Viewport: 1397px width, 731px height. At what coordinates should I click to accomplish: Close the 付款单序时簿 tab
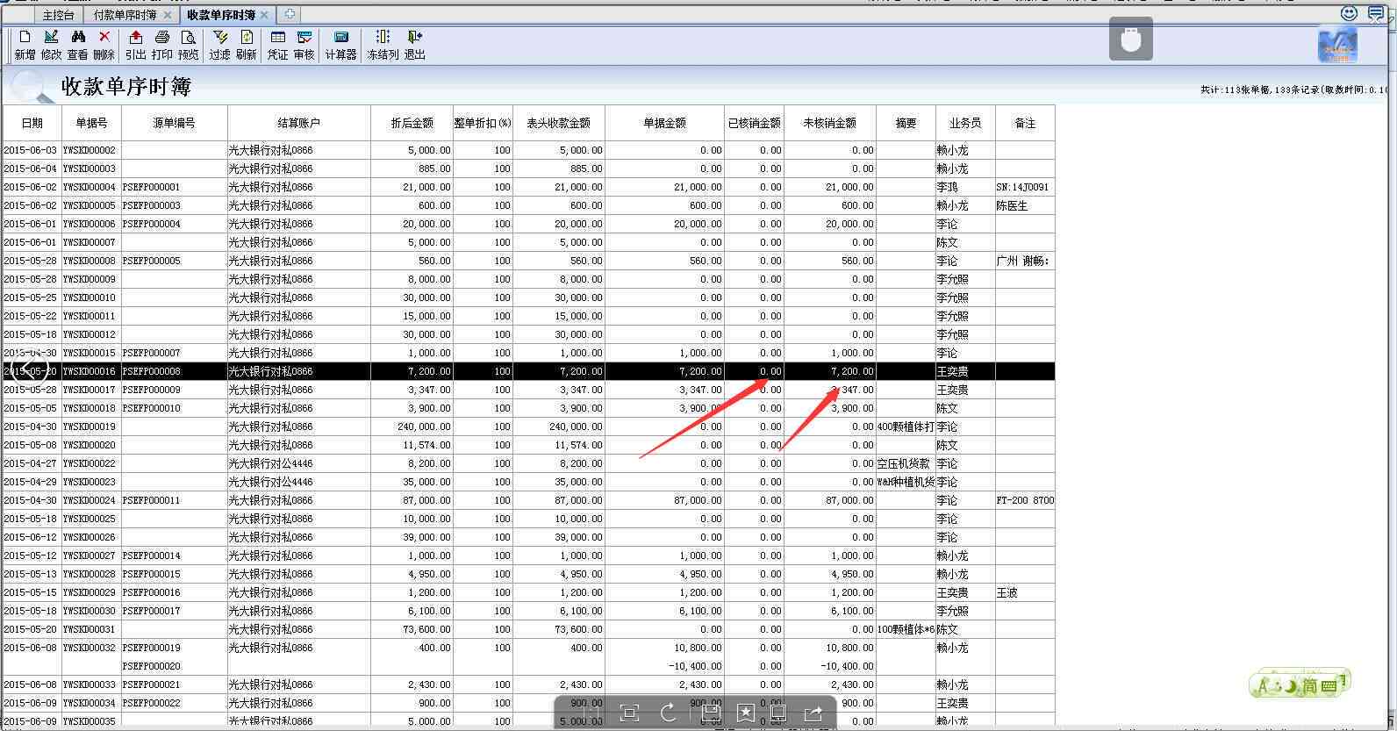coord(168,15)
